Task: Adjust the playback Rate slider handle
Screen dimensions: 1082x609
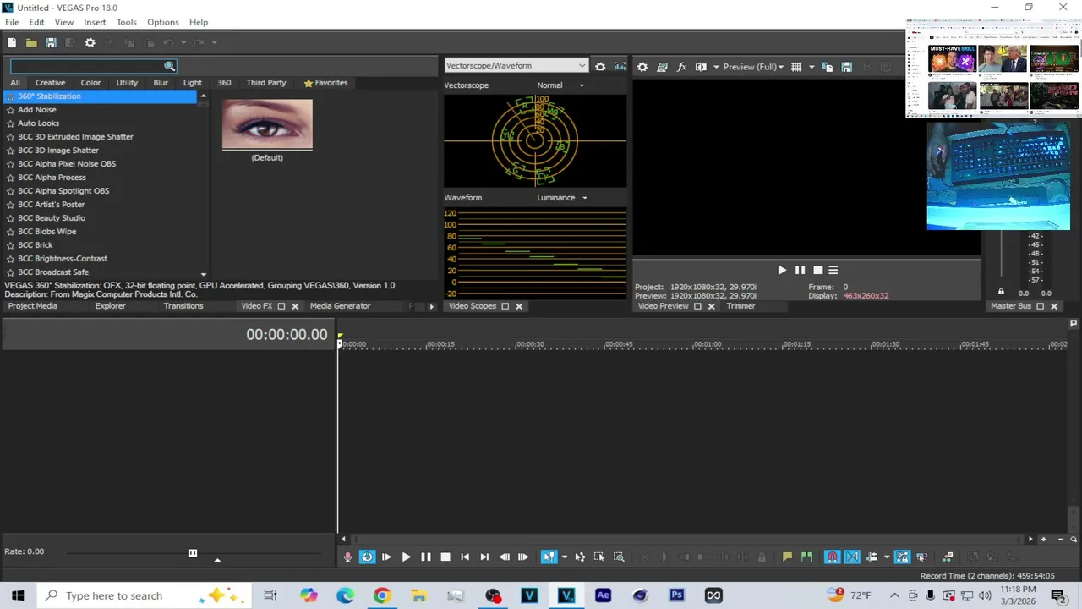Action: tap(192, 553)
